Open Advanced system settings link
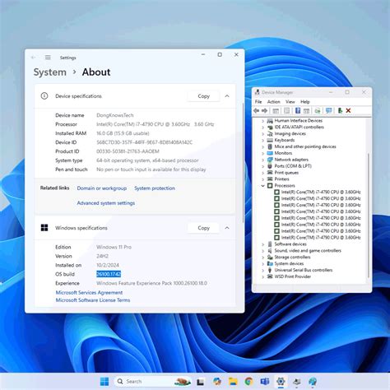Viewport: 390px width, 390px height. click(106, 203)
